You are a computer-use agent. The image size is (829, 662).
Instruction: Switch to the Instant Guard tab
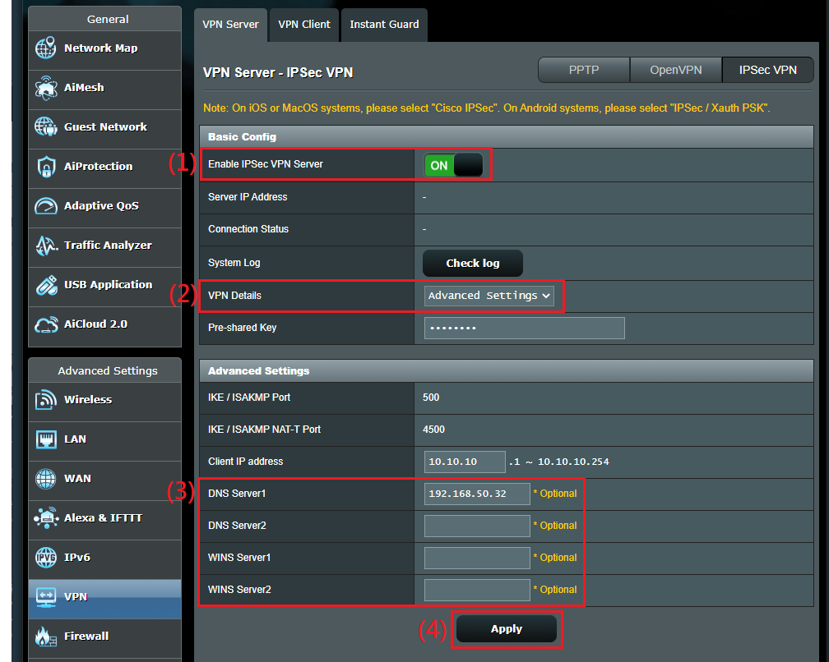pos(384,25)
